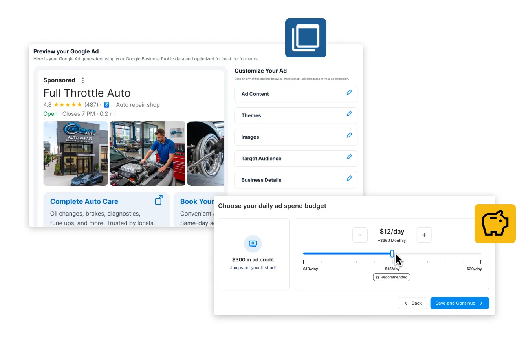Click the Open hours status text
Screen dimensions: 524x360
50,114
